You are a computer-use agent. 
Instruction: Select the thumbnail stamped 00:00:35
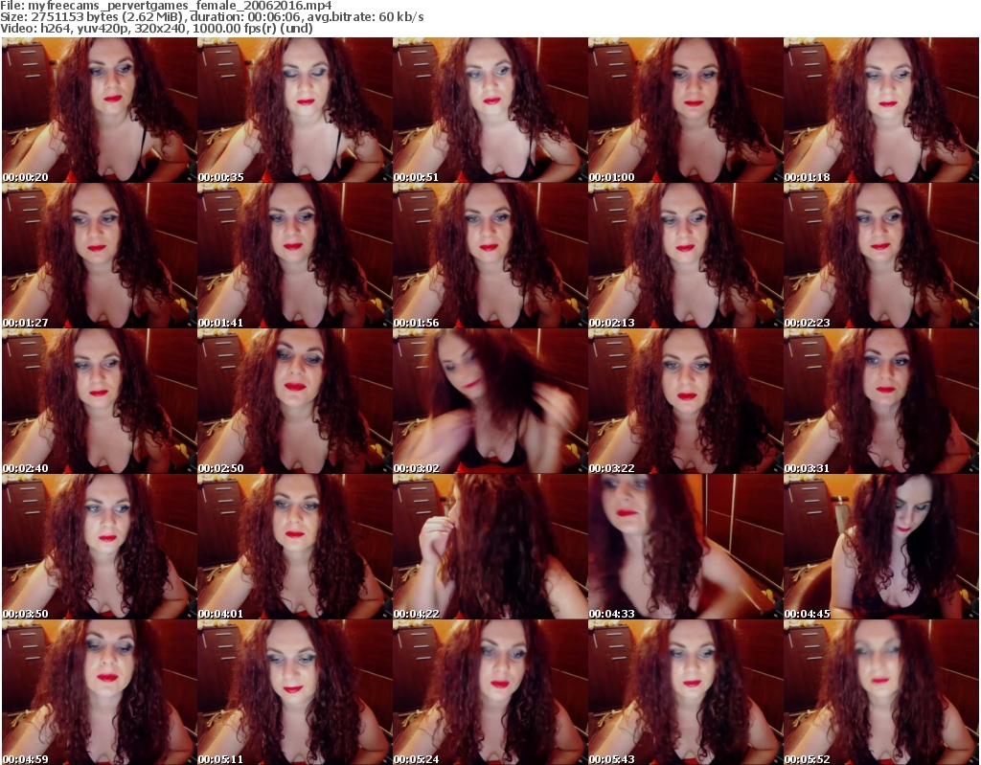click(x=295, y=110)
